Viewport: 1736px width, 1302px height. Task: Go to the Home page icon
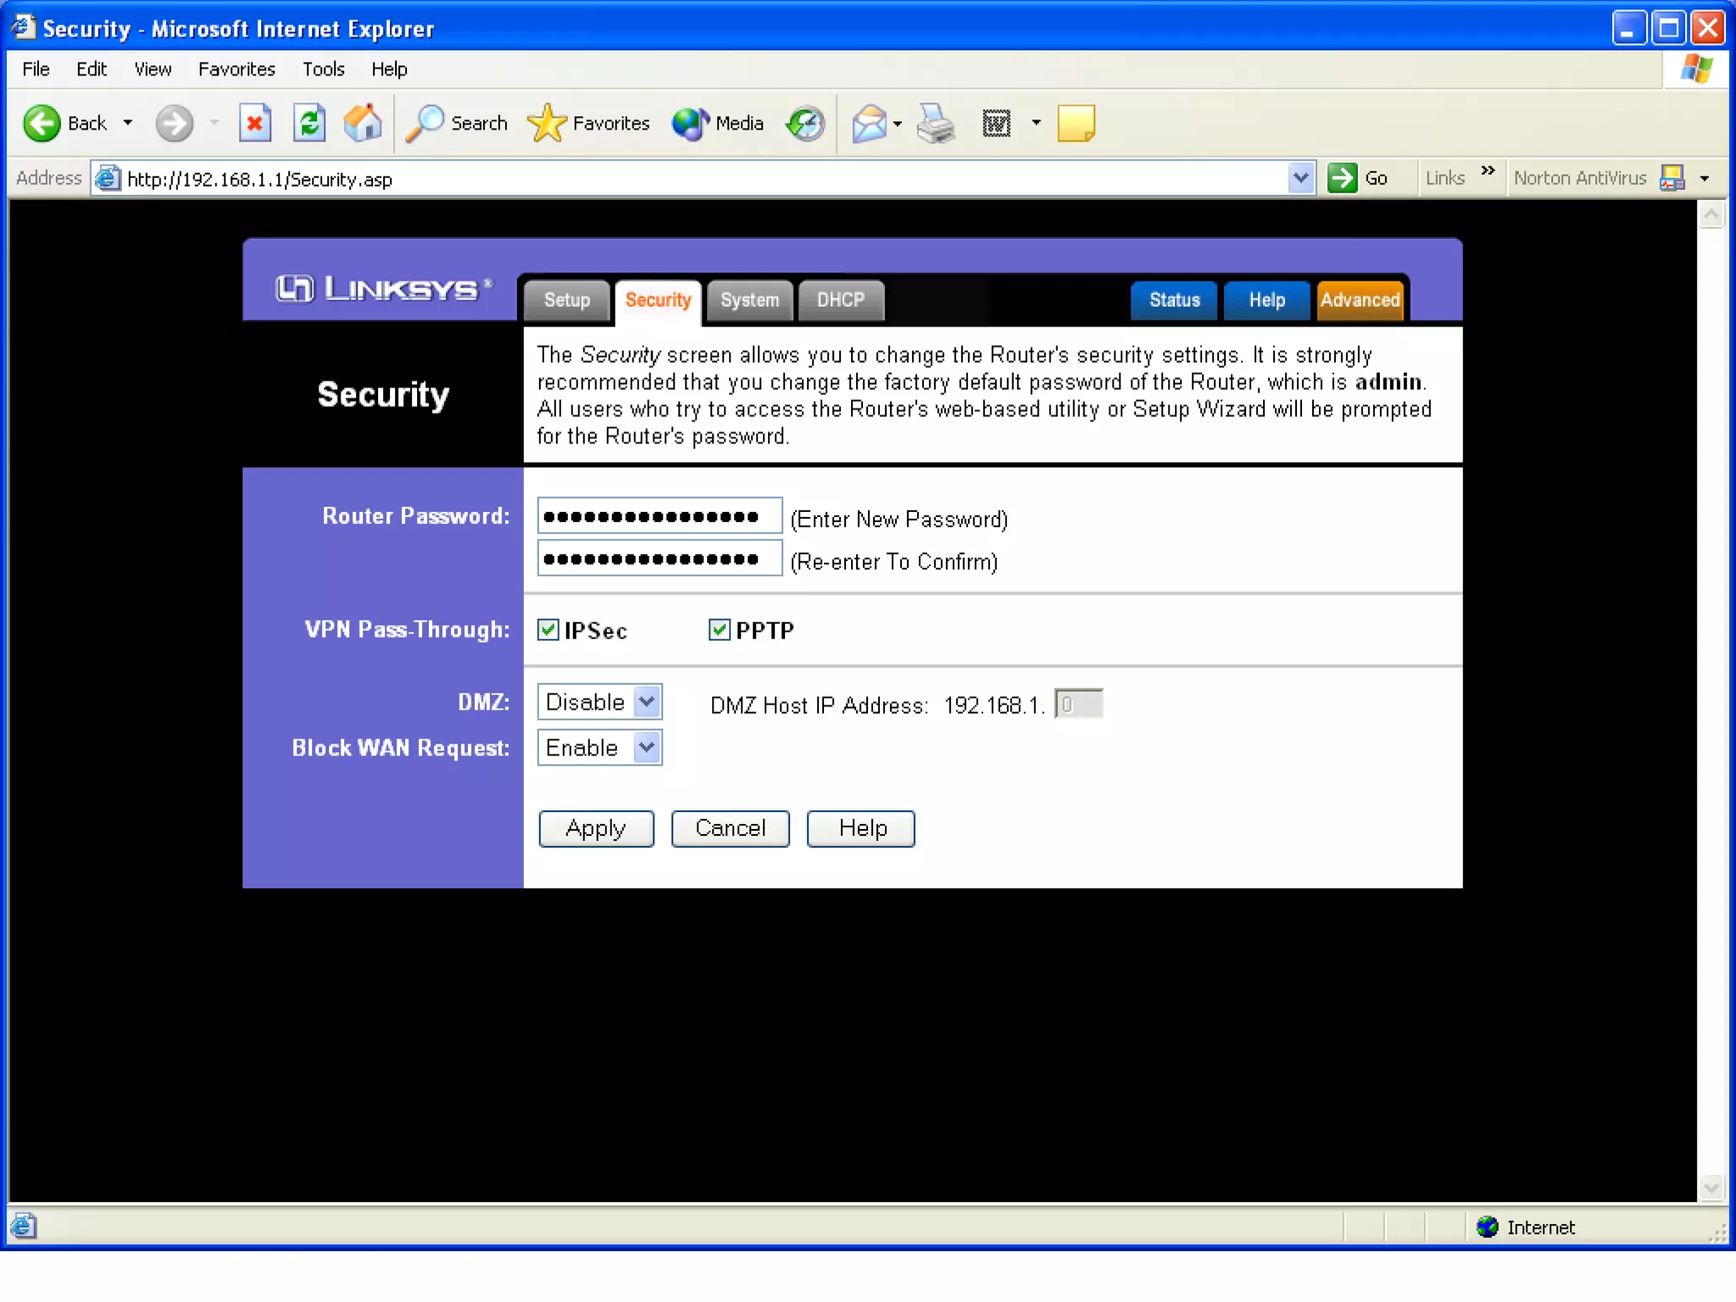363,124
